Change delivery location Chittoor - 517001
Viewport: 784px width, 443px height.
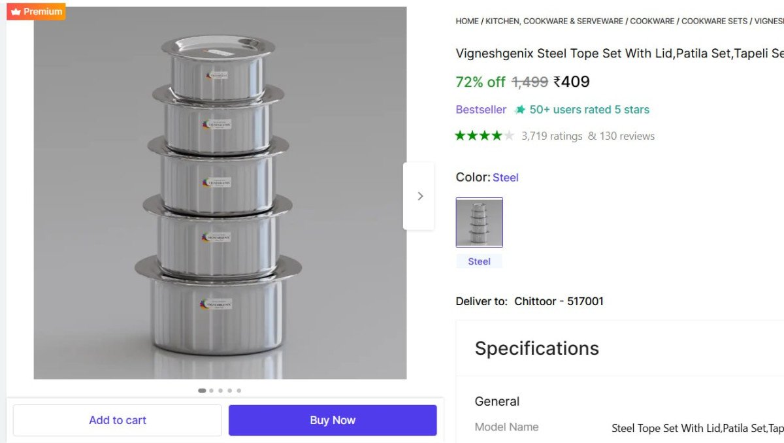point(559,301)
